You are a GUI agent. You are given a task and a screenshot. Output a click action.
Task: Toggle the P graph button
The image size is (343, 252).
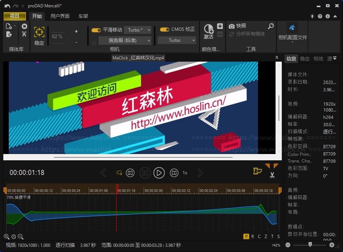[x=246, y=237]
